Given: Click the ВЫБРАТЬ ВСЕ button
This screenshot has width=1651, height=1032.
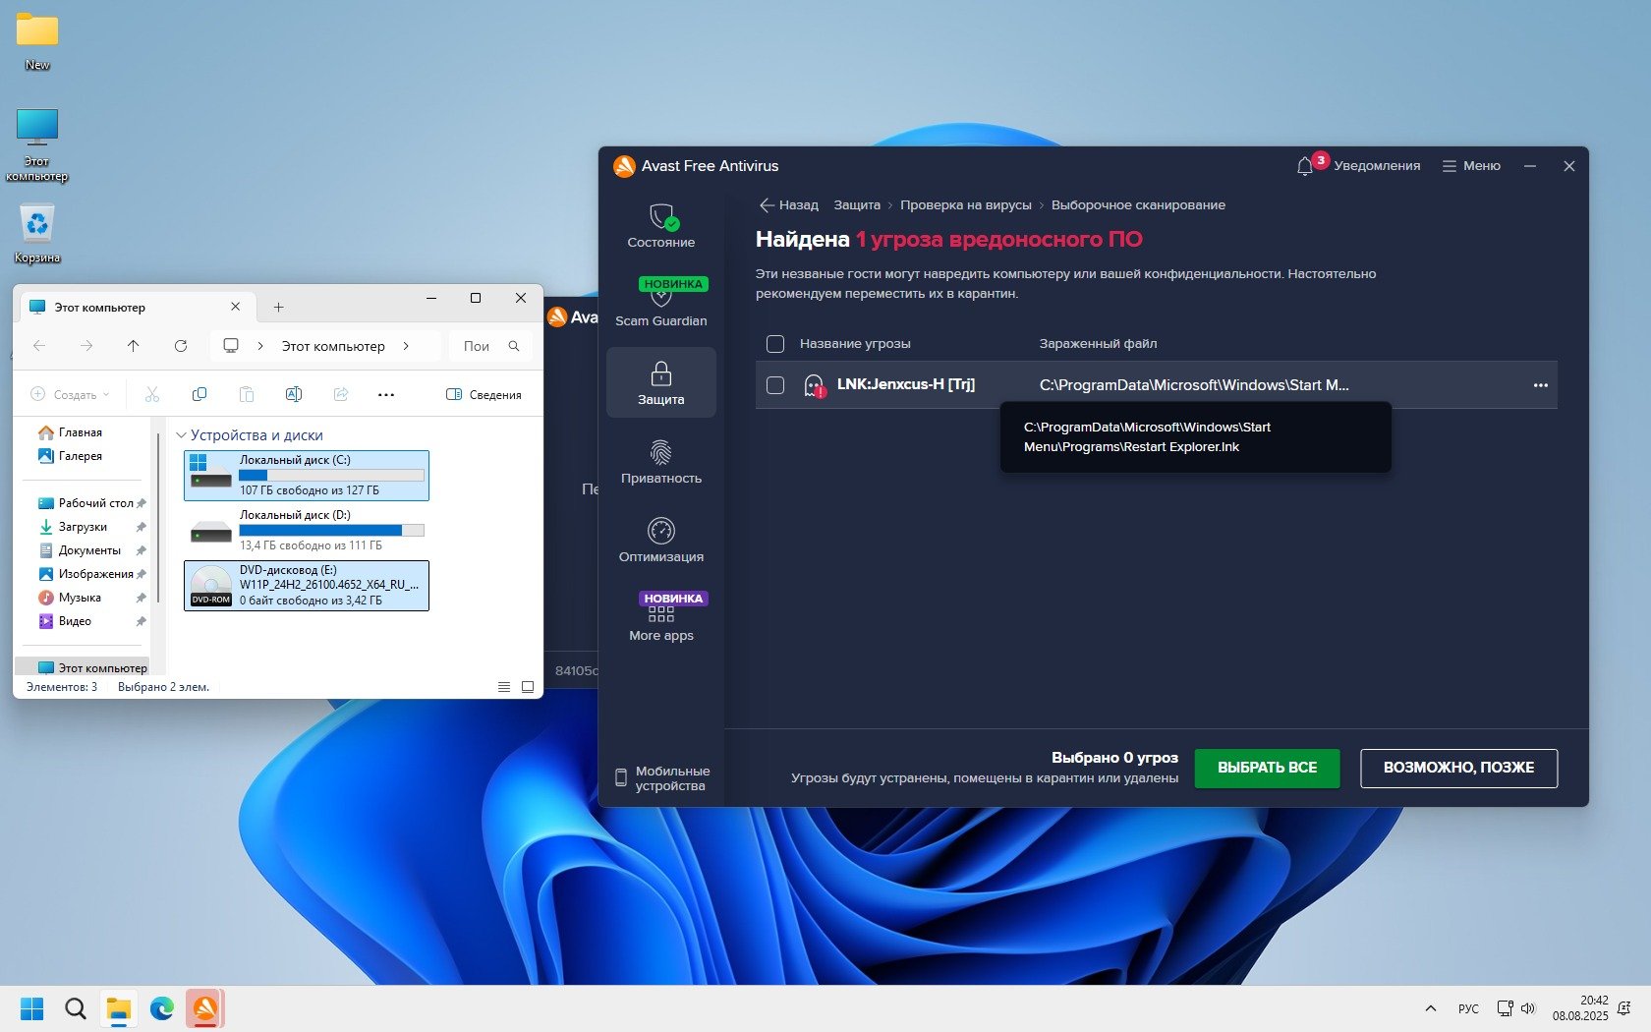Looking at the screenshot, I should pos(1267,768).
